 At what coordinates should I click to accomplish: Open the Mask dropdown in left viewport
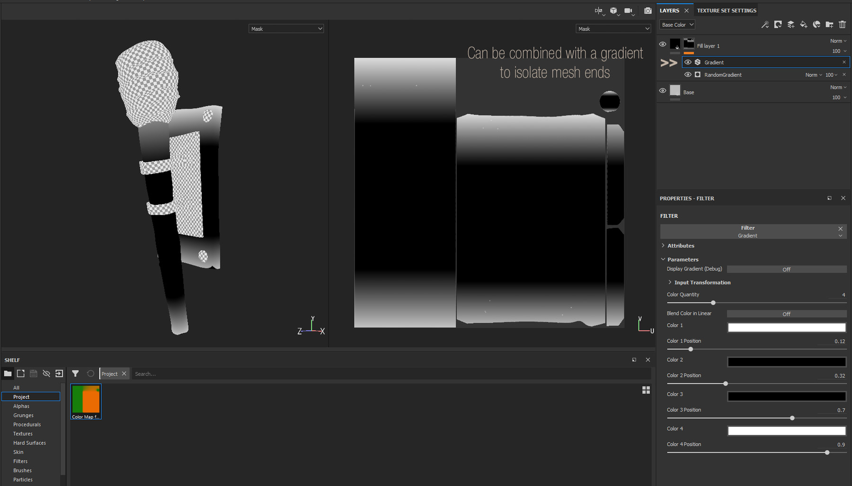tap(285, 28)
